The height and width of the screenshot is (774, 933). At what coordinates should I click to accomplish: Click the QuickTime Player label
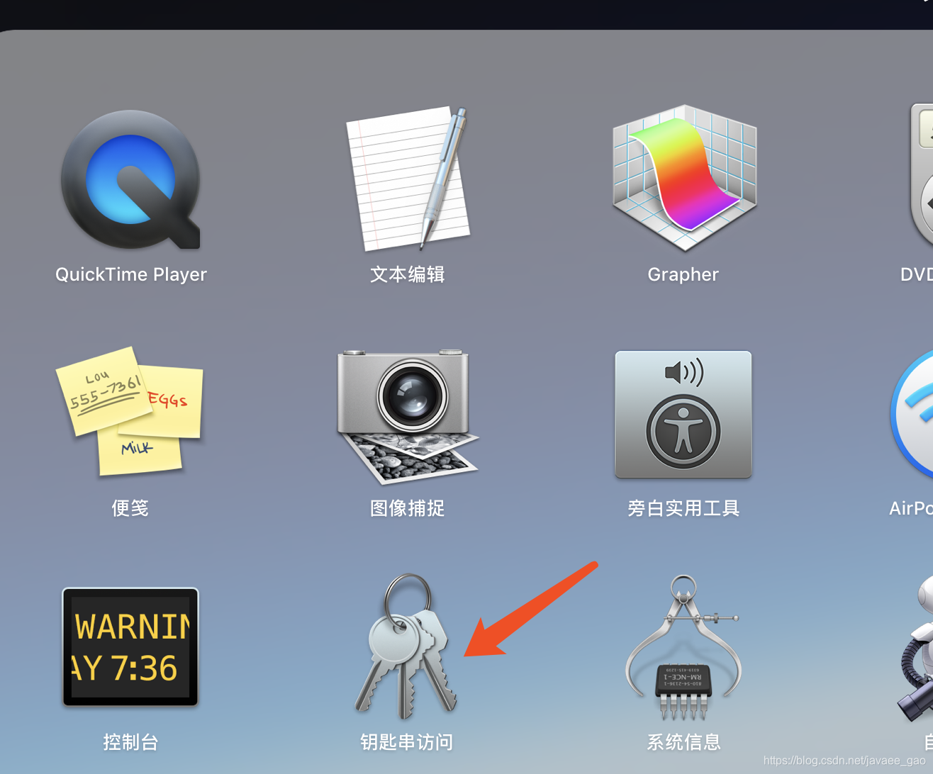131,274
